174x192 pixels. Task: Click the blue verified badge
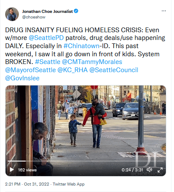pyautogui.click(x=76, y=11)
